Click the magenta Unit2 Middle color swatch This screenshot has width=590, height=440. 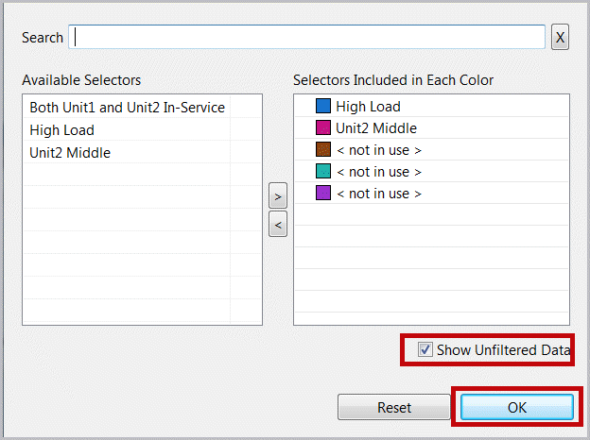click(322, 128)
